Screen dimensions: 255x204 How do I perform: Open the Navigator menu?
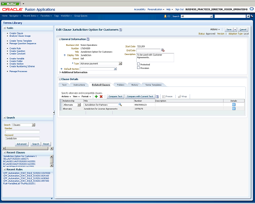click(15, 16)
